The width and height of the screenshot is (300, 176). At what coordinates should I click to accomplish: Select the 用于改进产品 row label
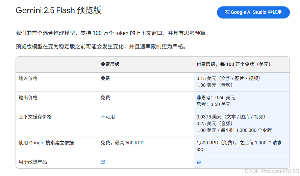tap(33, 162)
